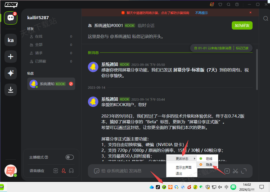Click the TikTok tray icon
This screenshot has width=270, height=192.
(158, 187)
